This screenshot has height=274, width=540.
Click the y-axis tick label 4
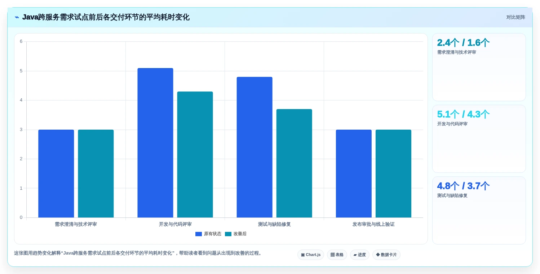pos(21,100)
